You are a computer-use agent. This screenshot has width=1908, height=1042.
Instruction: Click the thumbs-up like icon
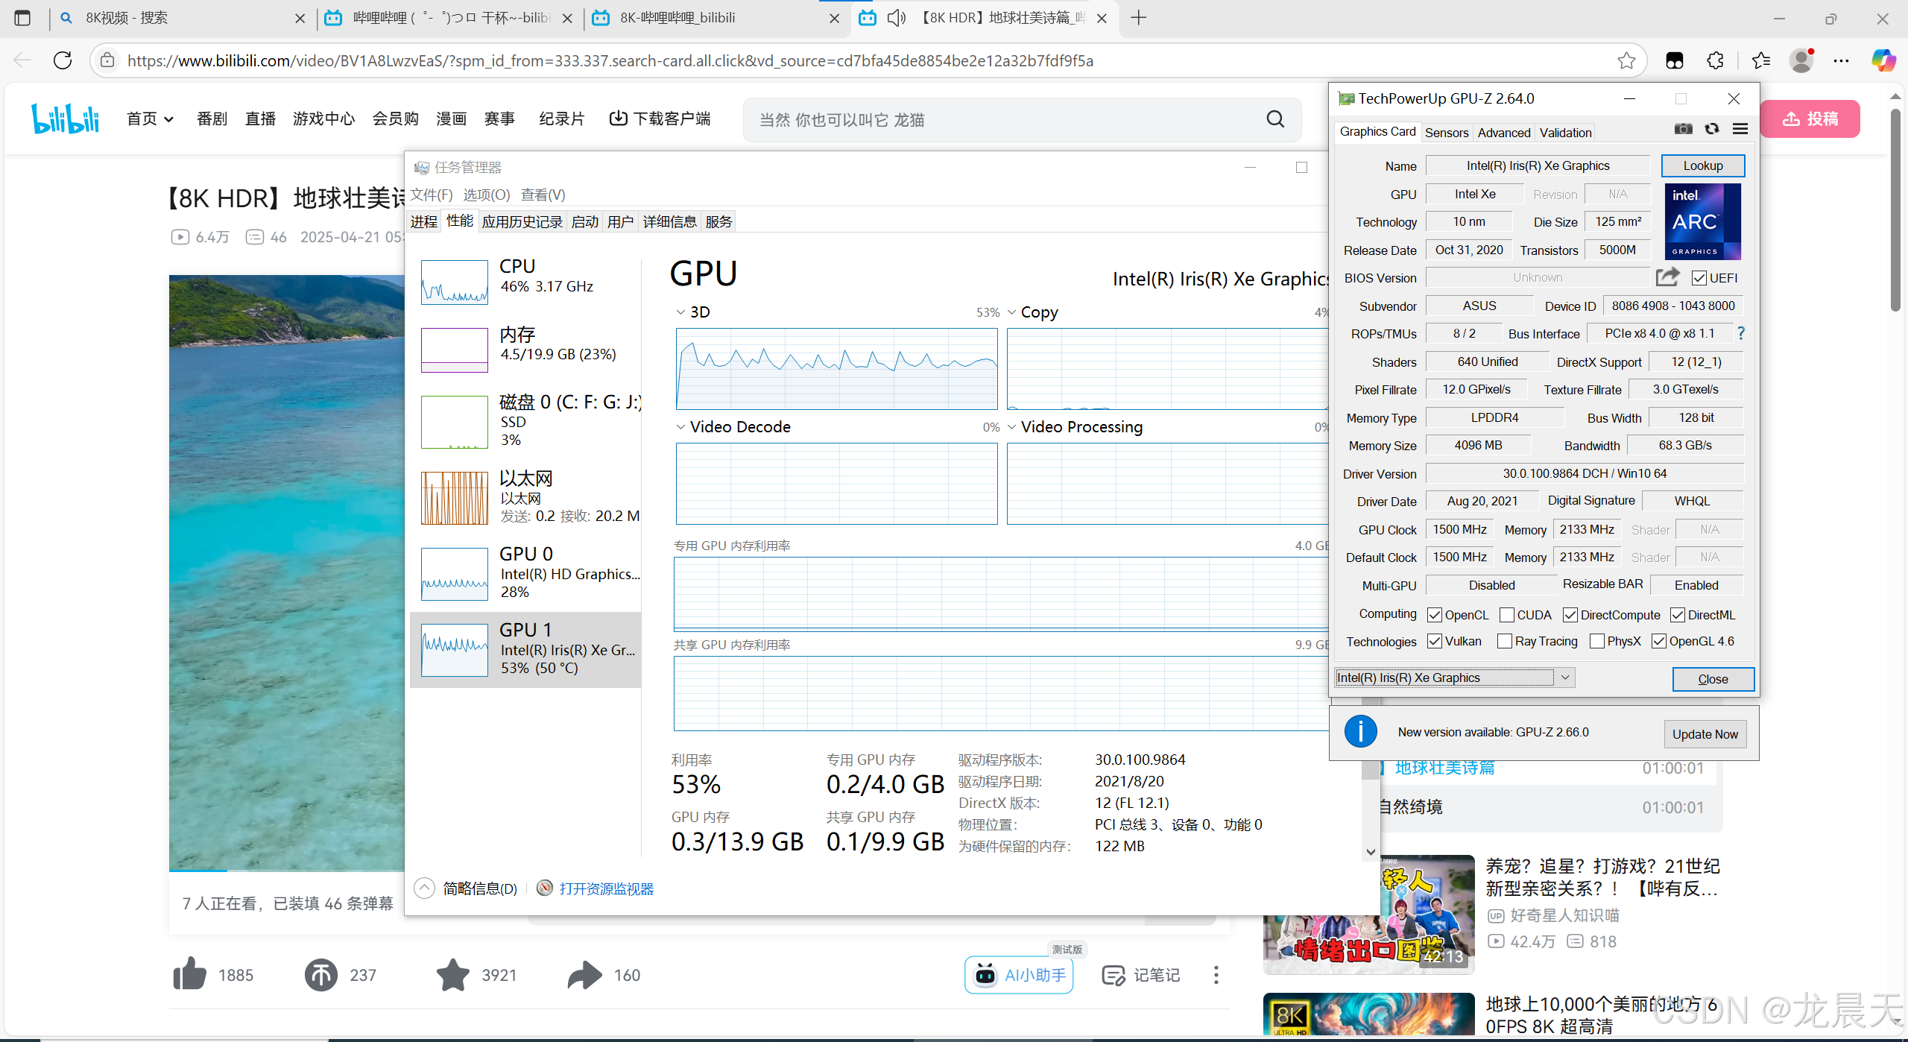coord(189,974)
